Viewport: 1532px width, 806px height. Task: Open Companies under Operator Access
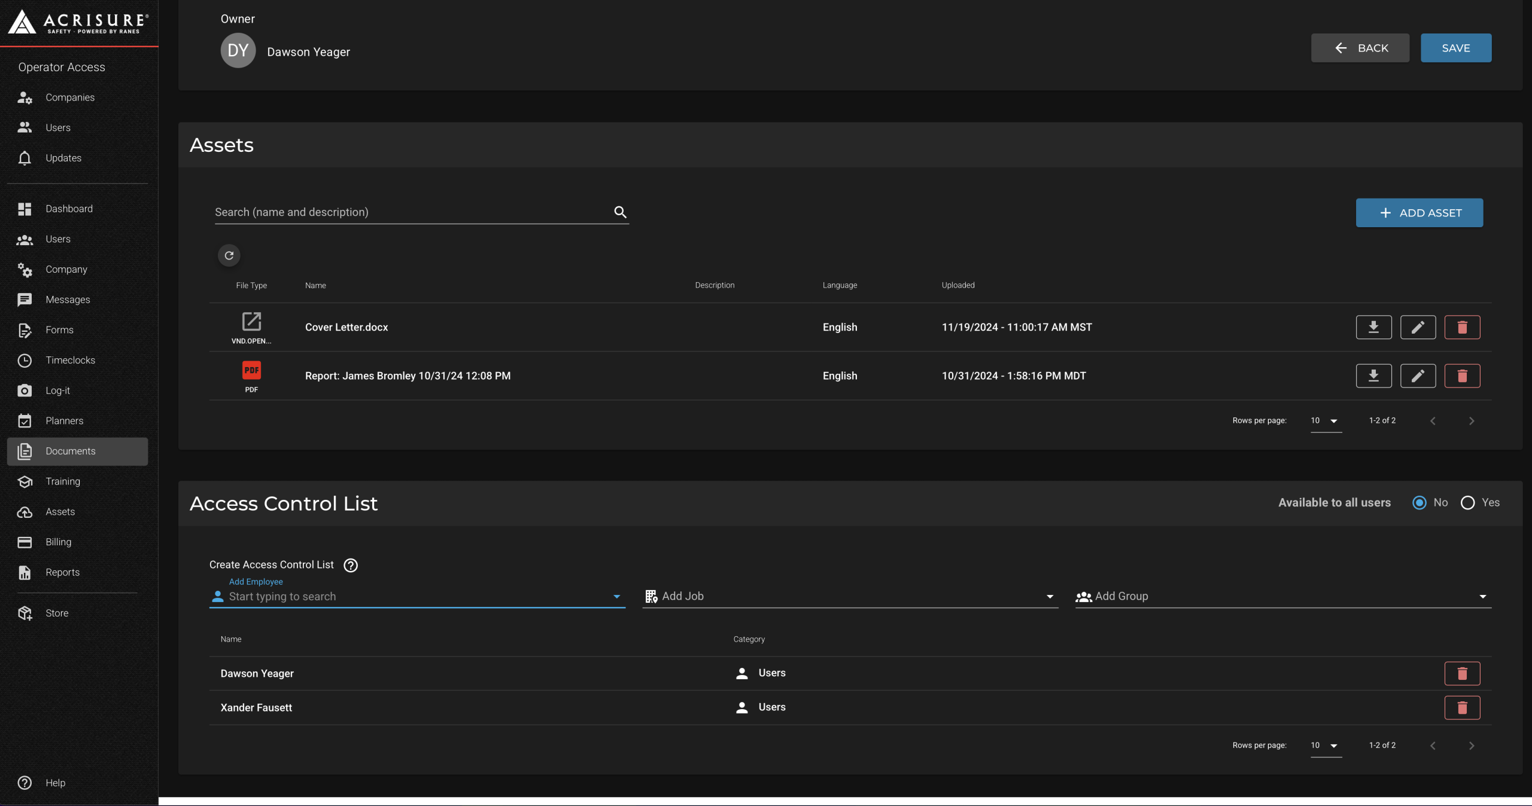click(x=78, y=97)
